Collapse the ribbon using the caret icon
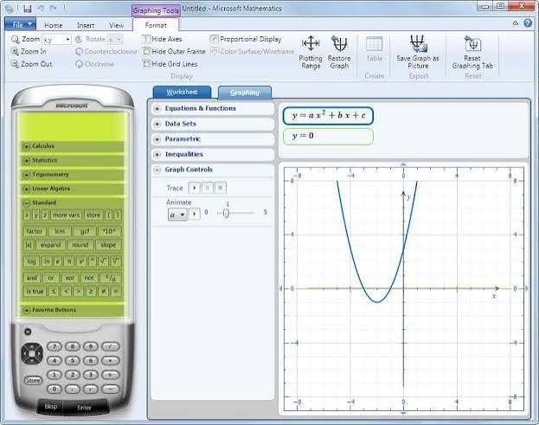 [516, 23]
